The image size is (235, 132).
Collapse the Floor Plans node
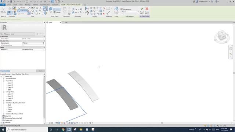coord(4,81)
